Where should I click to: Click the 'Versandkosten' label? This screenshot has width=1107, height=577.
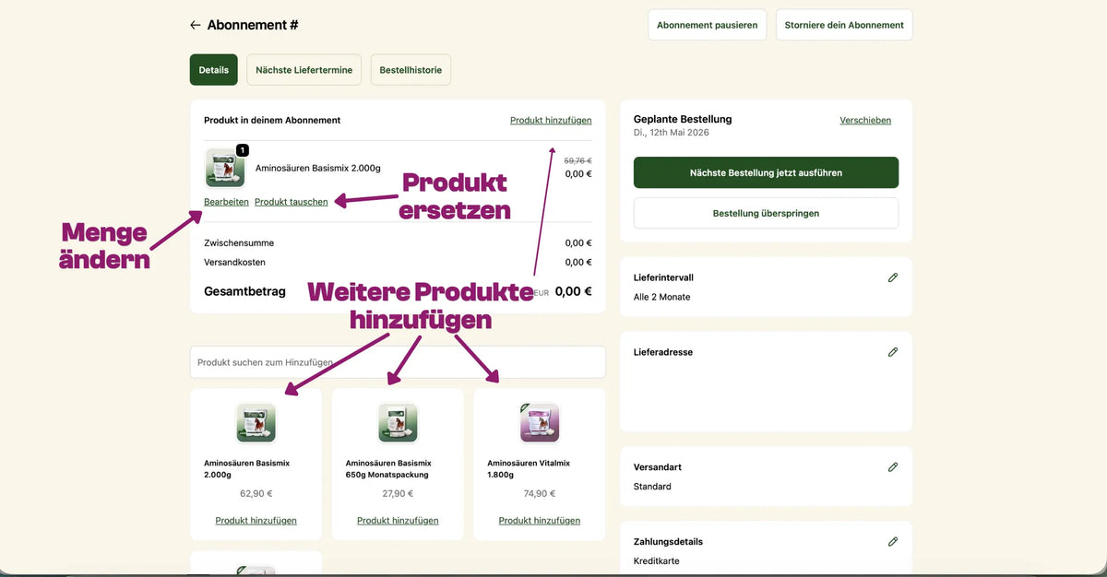(234, 263)
